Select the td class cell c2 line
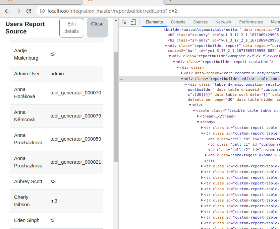This screenshot has height=229, width=280. (244, 150)
